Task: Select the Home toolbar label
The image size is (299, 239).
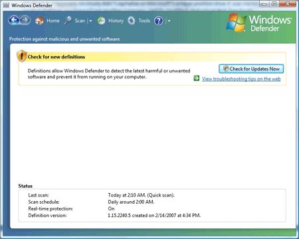Action: click(53, 21)
